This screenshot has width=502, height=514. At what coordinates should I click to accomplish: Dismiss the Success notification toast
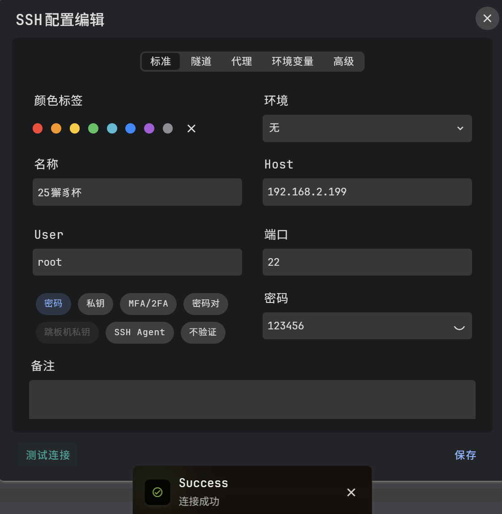[351, 492]
